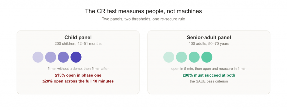Select the darkest purple circle
This screenshot has width=287, height=110.
click(x=76, y=57)
